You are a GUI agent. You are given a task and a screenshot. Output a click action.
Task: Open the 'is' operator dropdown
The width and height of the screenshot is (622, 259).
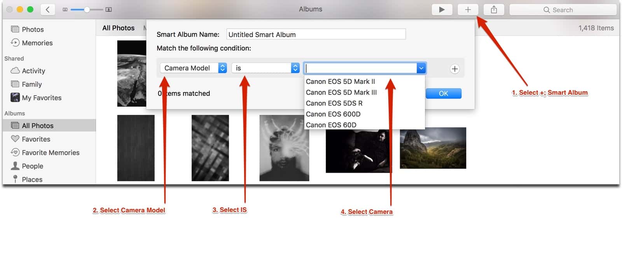[x=266, y=68]
